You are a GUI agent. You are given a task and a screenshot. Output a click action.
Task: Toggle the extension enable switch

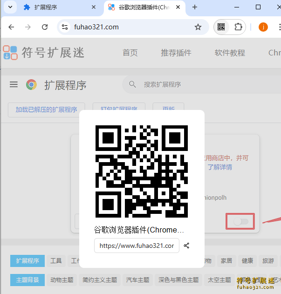tap(241, 222)
